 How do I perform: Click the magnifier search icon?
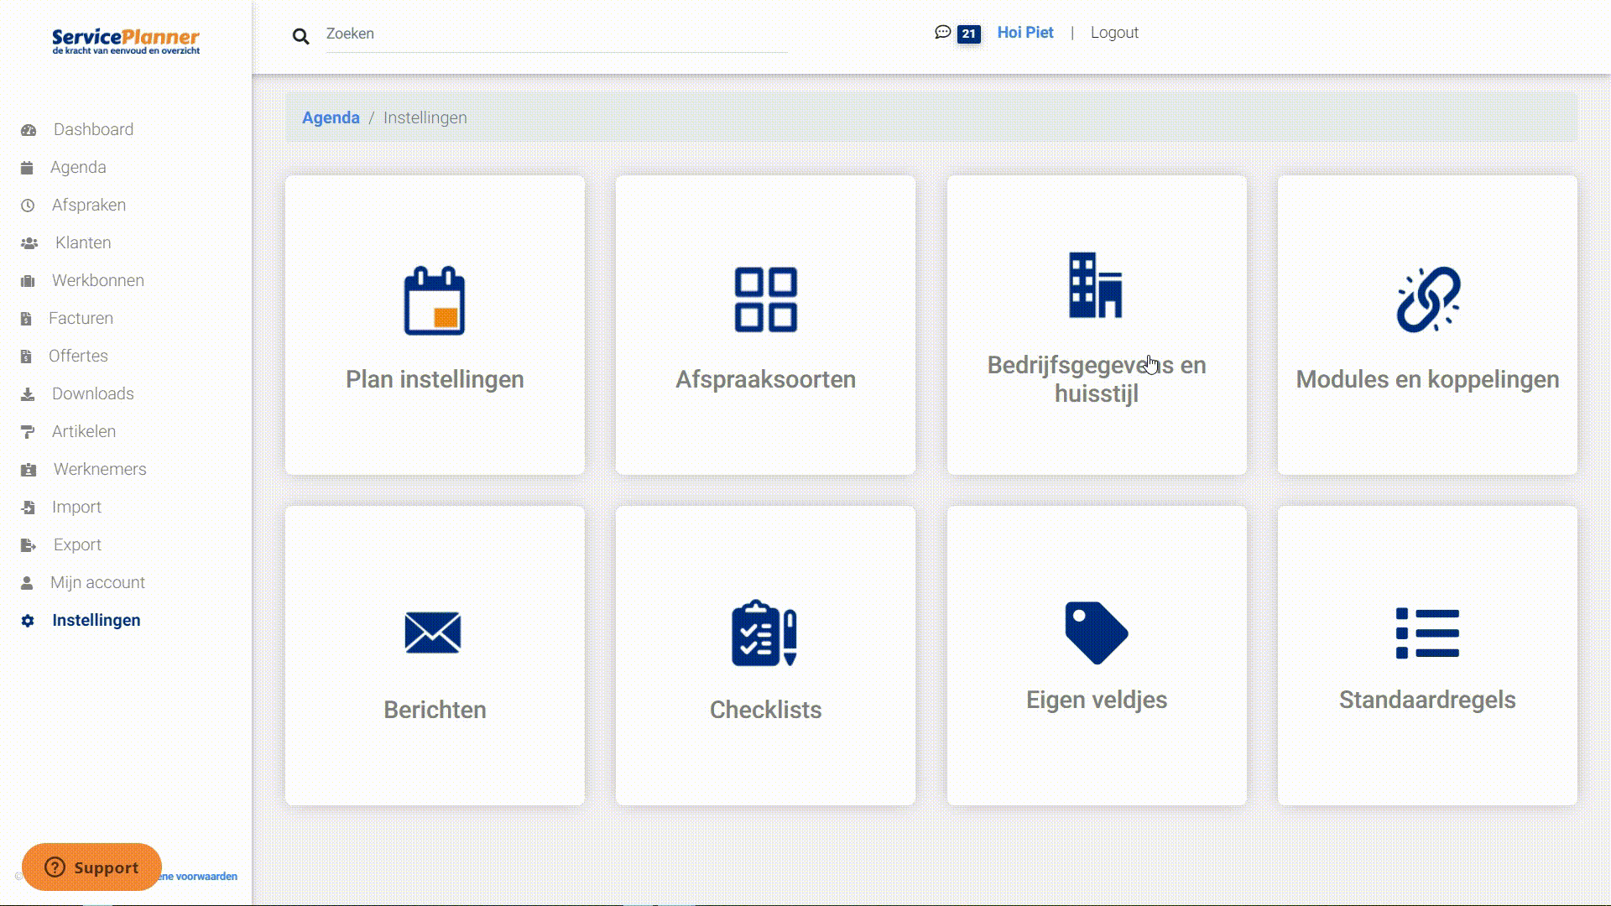300,35
